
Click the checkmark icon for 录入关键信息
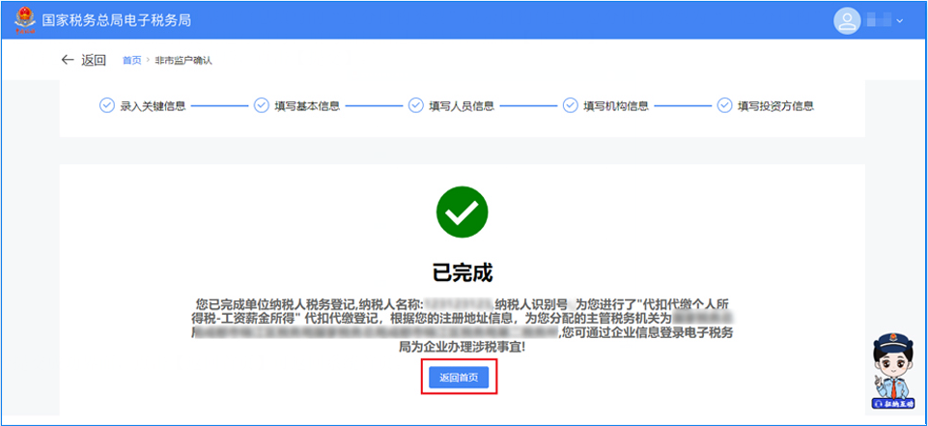(107, 106)
